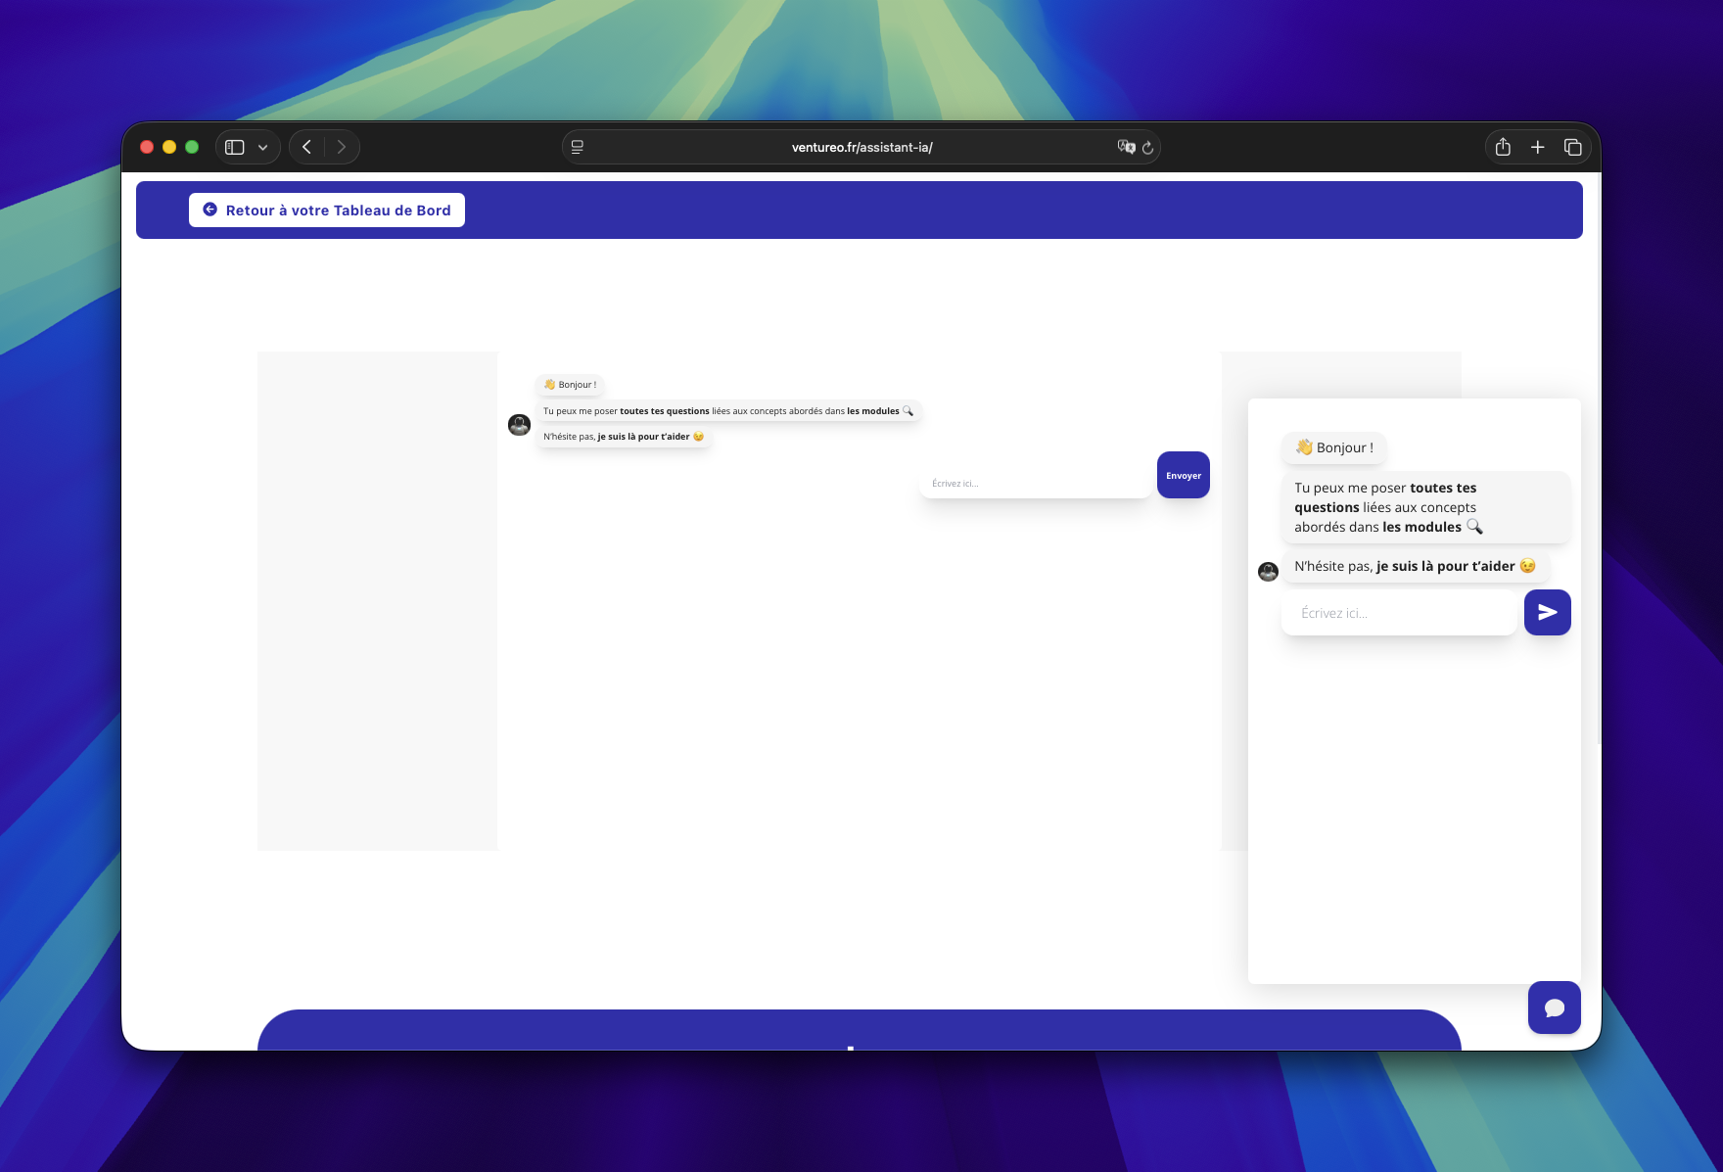Focus the main chat Écrivez ici input
The width and height of the screenshot is (1723, 1172).
[x=1035, y=483]
